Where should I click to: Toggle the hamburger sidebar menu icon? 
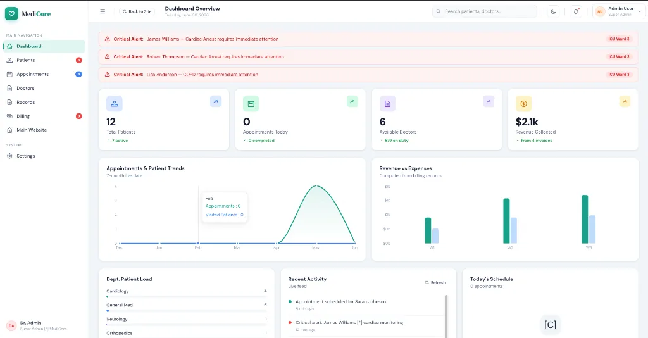pos(103,11)
